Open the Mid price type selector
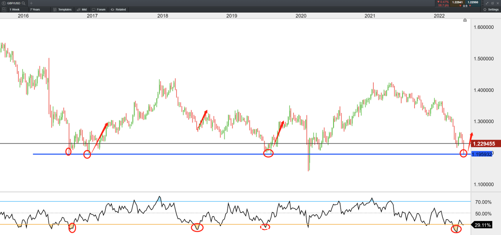Screen dimensions: 501x235 pos(82,10)
